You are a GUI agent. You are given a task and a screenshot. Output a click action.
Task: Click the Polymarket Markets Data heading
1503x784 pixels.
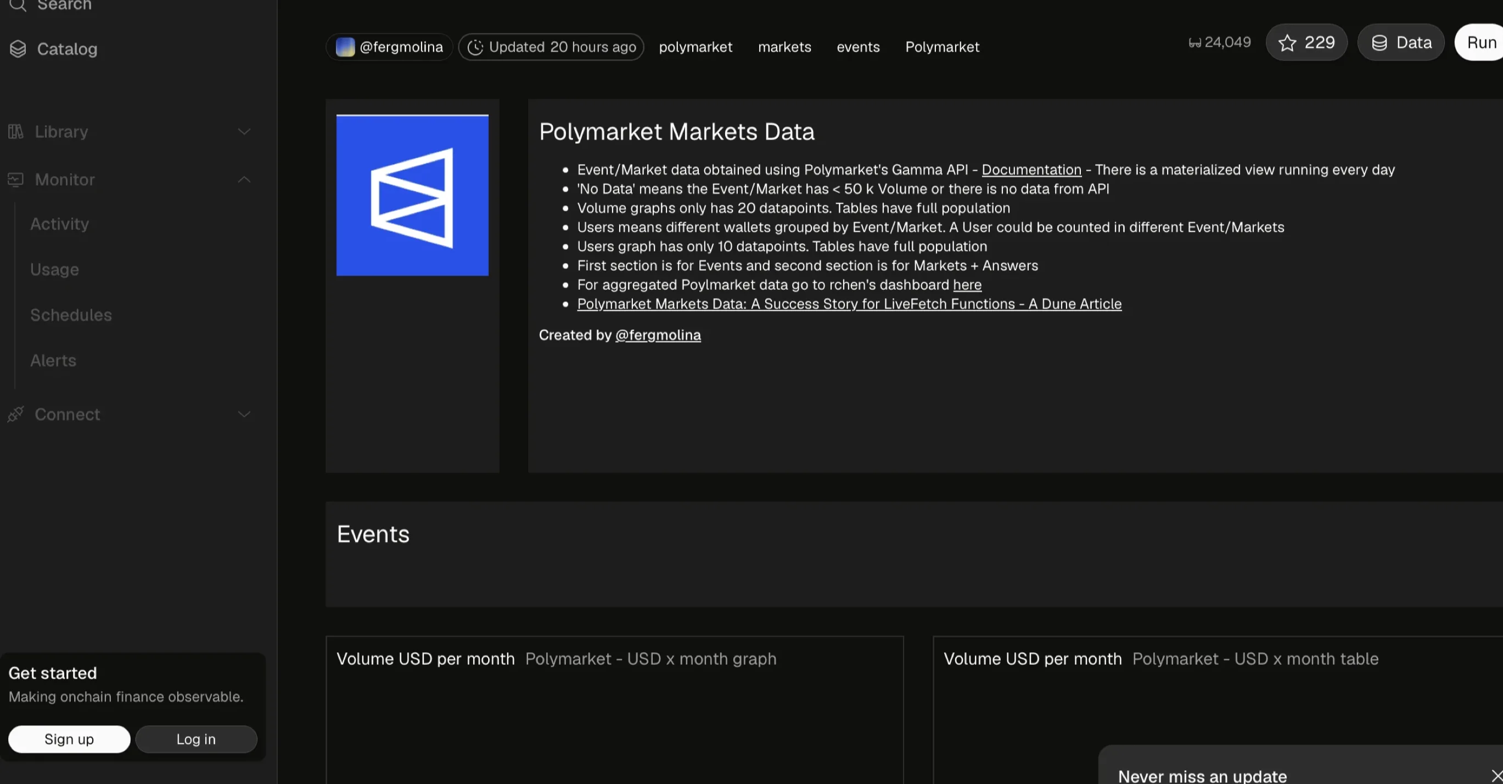(x=676, y=132)
